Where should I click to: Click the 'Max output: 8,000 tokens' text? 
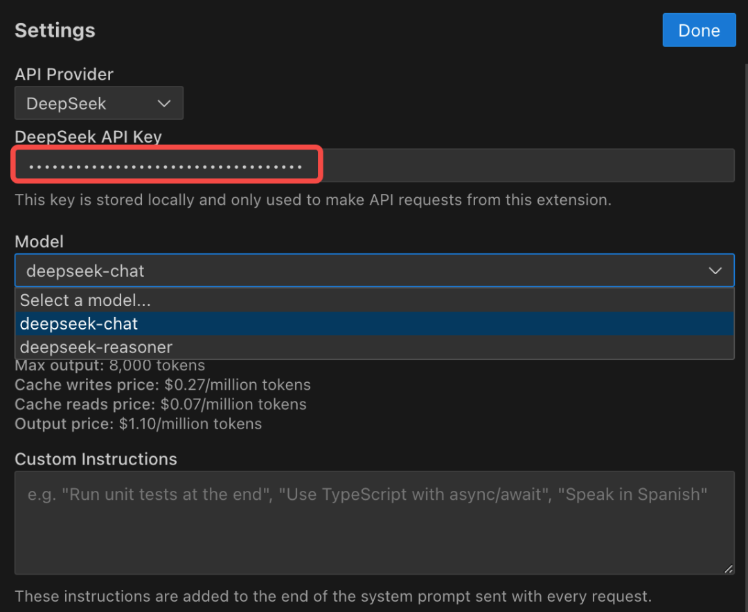pyautogui.click(x=109, y=366)
